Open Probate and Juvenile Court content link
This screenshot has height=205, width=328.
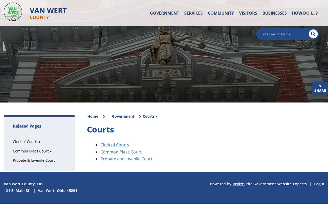(x=126, y=159)
